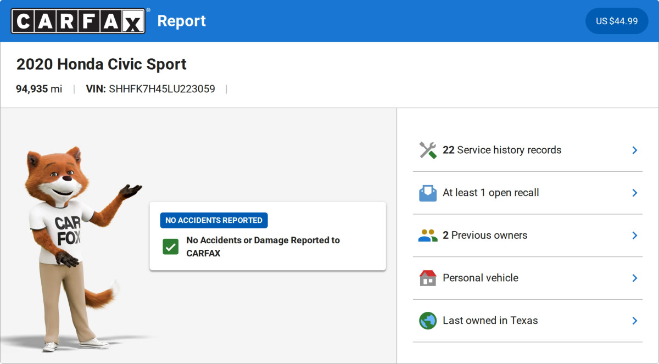The height and width of the screenshot is (364, 659).
Task: Expand the Previous owners chevron
Action: point(634,236)
